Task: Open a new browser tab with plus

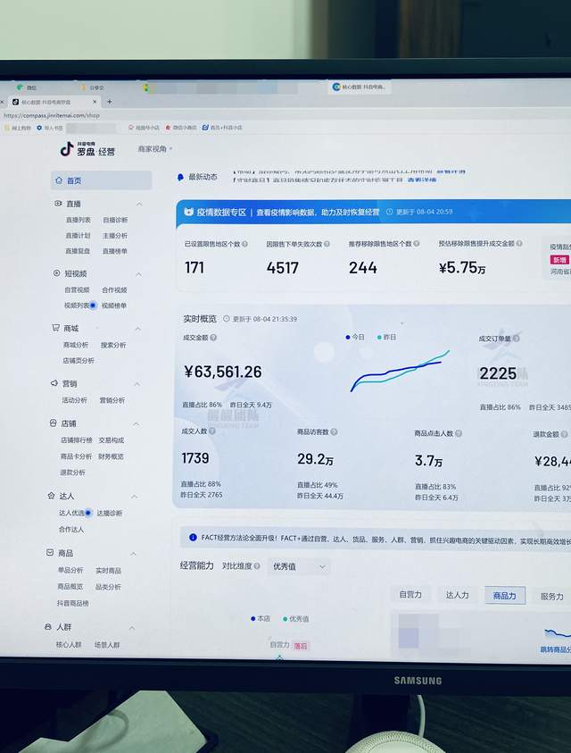Action: click(110, 102)
